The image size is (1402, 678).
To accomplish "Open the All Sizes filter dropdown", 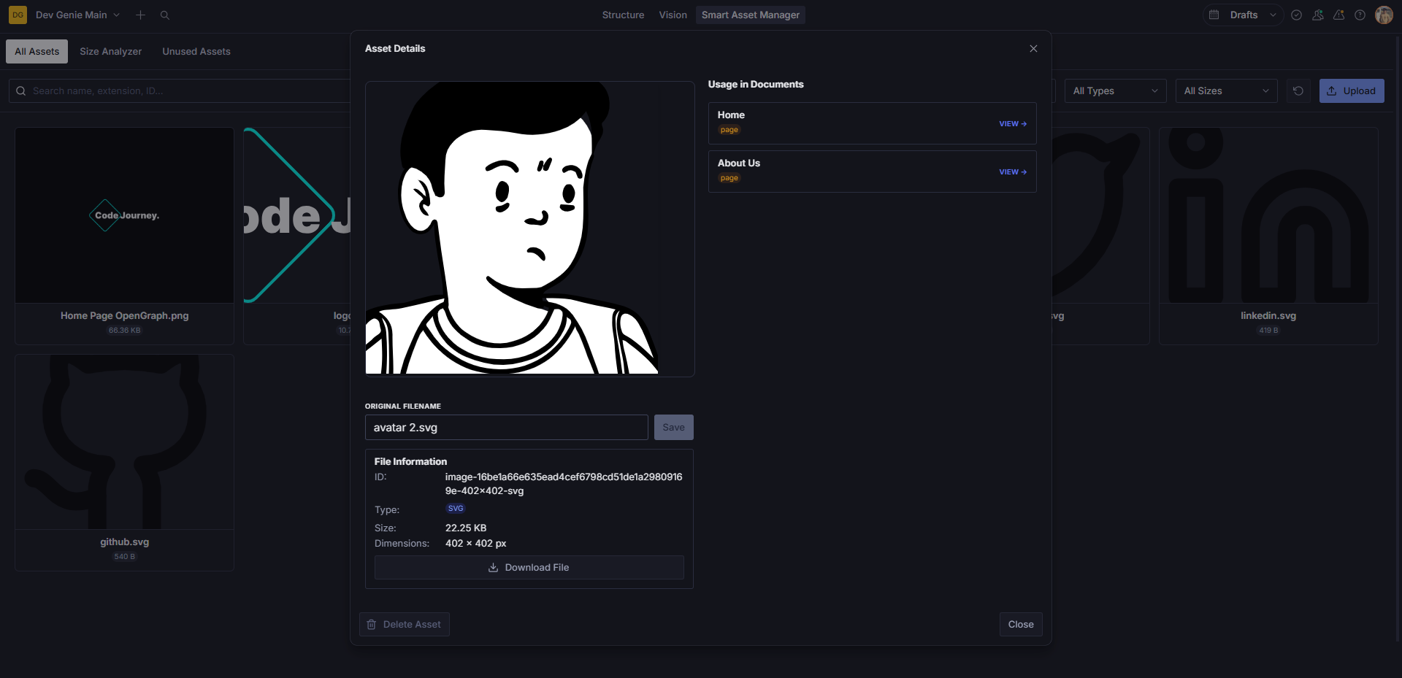I will coord(1226,90).
